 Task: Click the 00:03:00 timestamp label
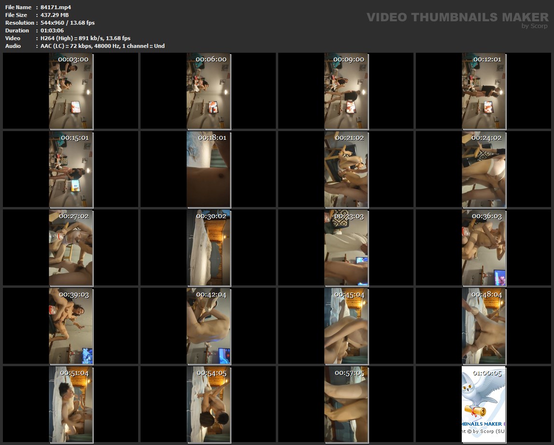pyautogui.click(x=73, y=59)
